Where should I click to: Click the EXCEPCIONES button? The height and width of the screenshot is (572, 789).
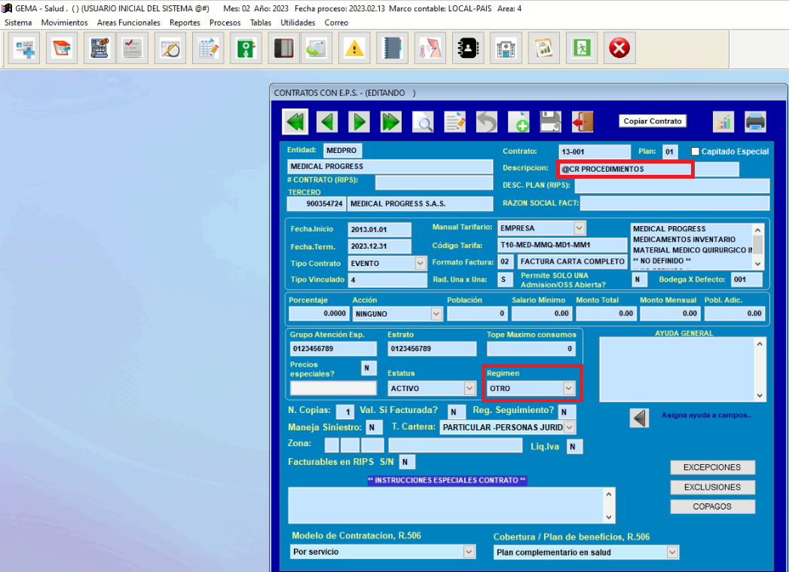712,467
